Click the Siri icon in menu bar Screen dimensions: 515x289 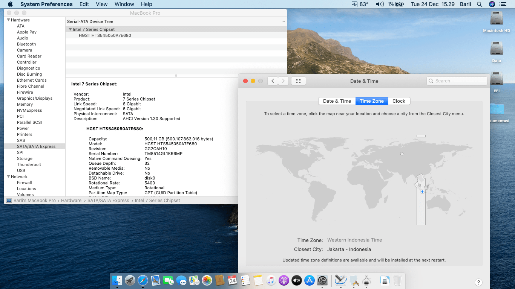[x=492, y=4]
